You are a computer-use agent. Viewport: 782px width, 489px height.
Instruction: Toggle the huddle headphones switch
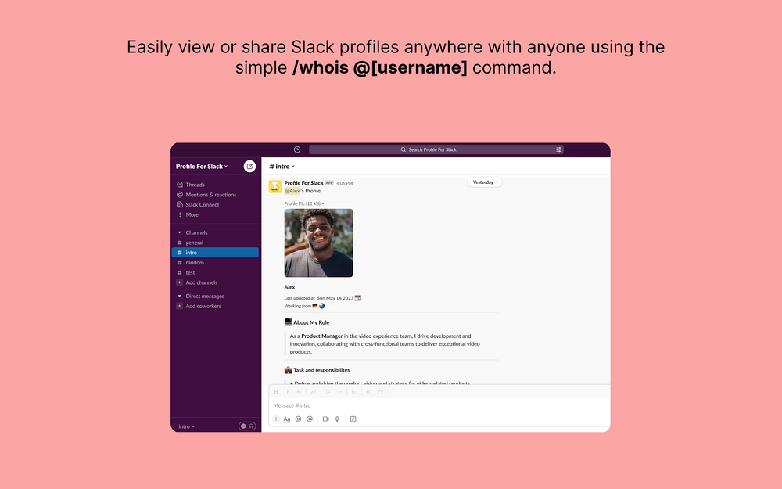click(247, 426)
